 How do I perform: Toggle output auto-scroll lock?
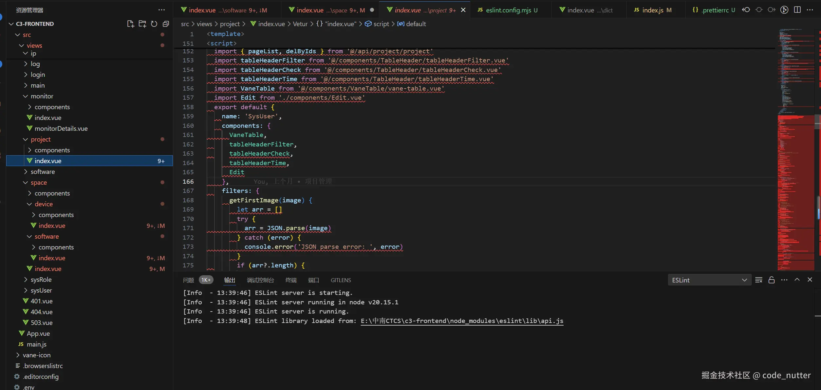point(772,280)
